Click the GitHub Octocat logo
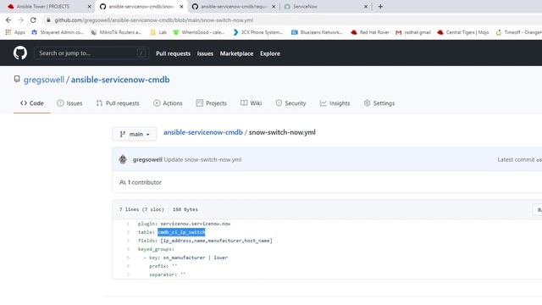This screenshot has width=542, height=305. [x=20, y=53]
